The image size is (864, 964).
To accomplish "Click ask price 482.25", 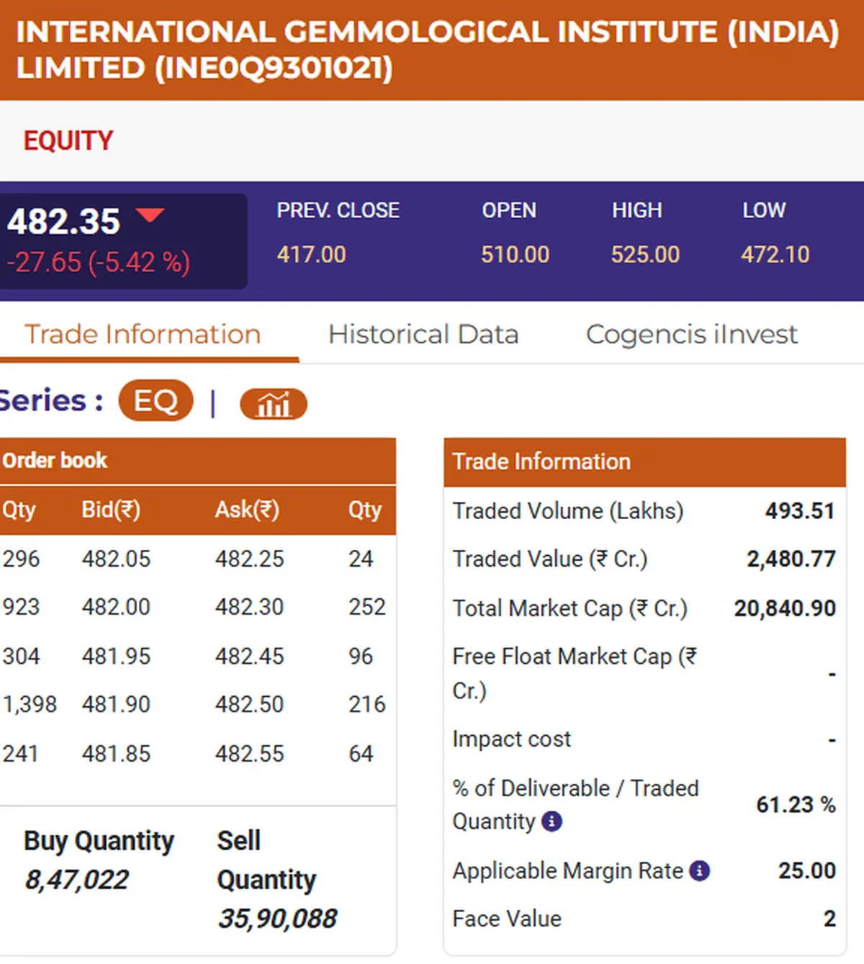I will [x=250, y=559].
